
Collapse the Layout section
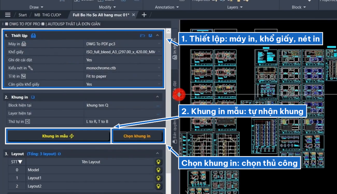click(158, 154)
